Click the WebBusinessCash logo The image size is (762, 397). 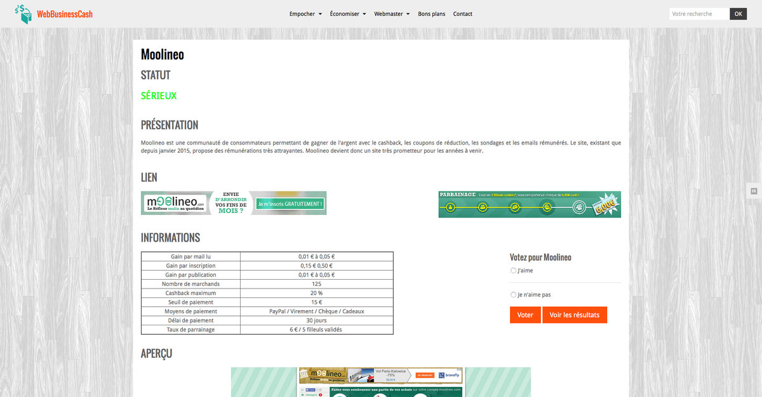tap(54, 13)
